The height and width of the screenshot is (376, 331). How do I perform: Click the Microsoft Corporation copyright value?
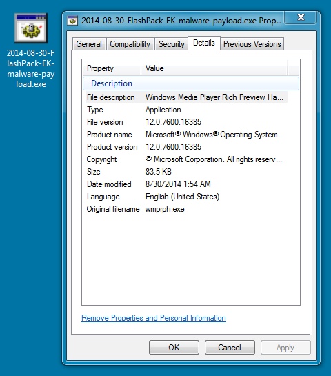pos(214,159)
